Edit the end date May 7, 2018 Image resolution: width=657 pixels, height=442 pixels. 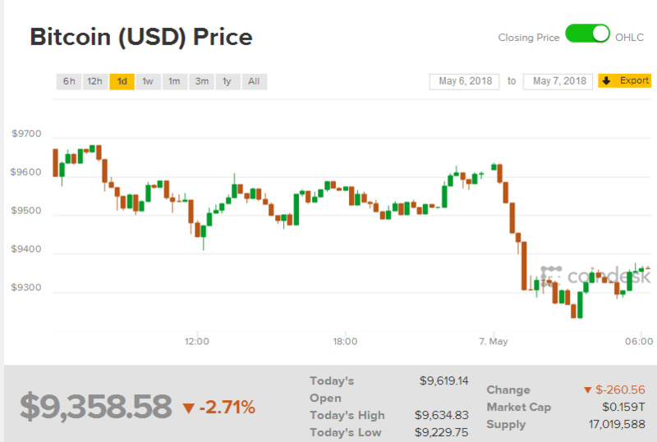(558, 81)
